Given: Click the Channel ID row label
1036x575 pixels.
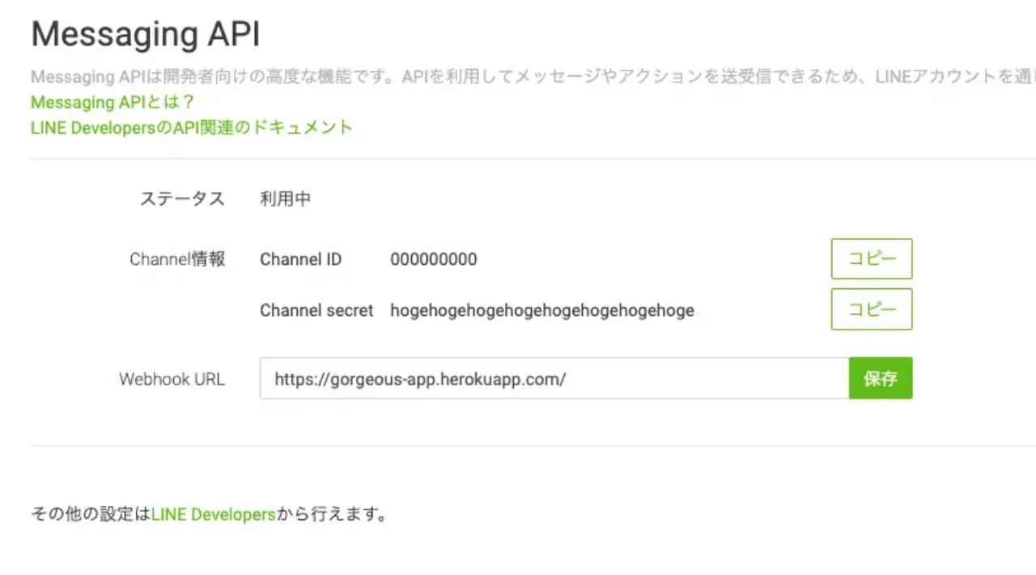Looking at the screenshot, I should pos(301,259).
